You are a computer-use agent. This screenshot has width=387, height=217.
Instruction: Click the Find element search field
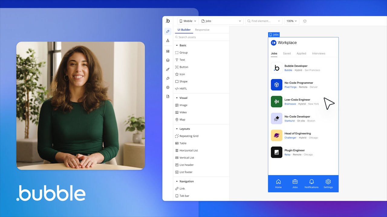264,21
